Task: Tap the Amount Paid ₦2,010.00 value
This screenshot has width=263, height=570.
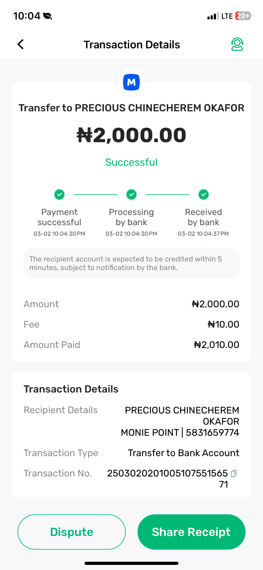Action: (x=217, y=345)
